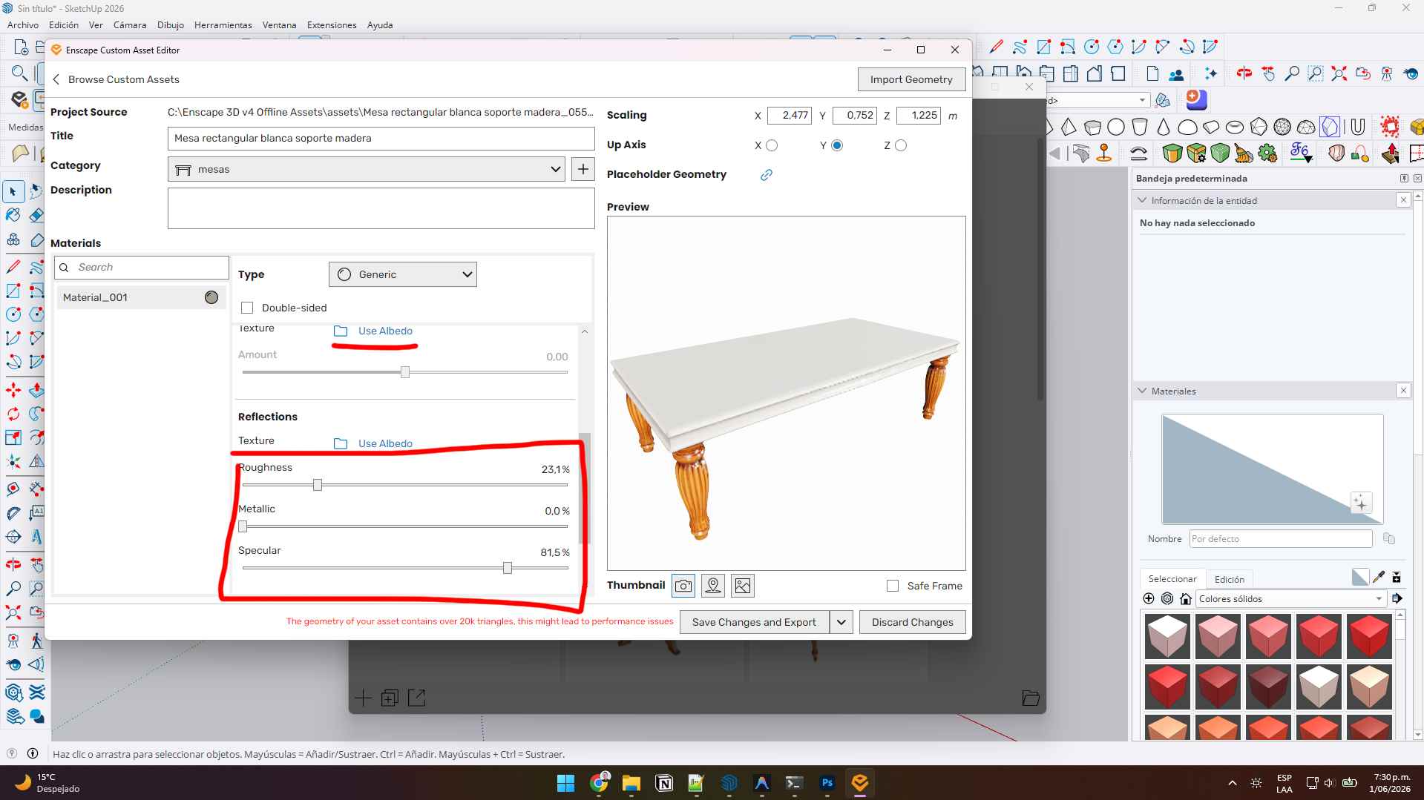Select X as the Up Axis
Image resolution: width=1424 pixels, height=800 pixels.
(x=772, y=145)
